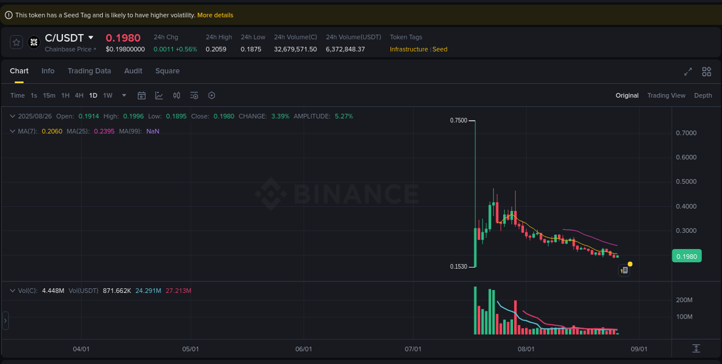Click the candlestick style icon

tap(177, 95)
